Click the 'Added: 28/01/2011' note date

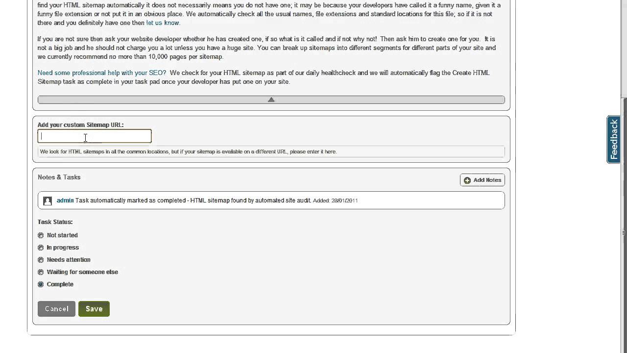click(335, 201)
